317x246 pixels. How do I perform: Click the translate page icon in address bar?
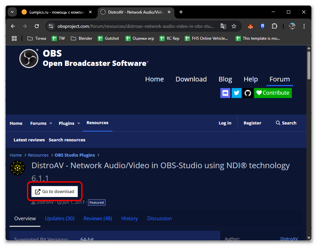223,26
